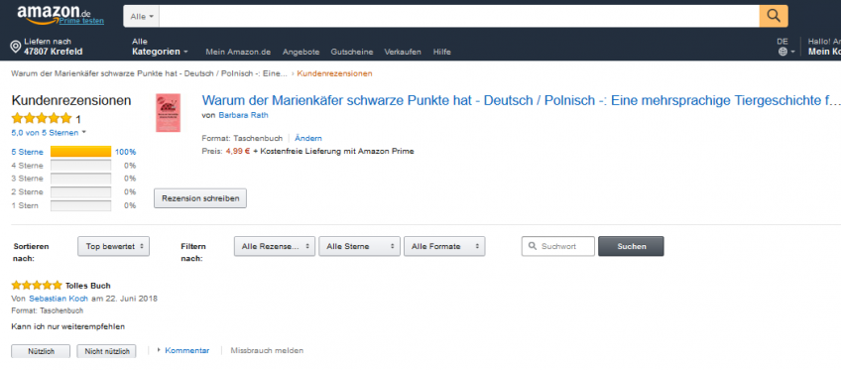Click the empty 4 Sterne histogram bar
This screenshot has height=370, width=841.
(81, 165)
